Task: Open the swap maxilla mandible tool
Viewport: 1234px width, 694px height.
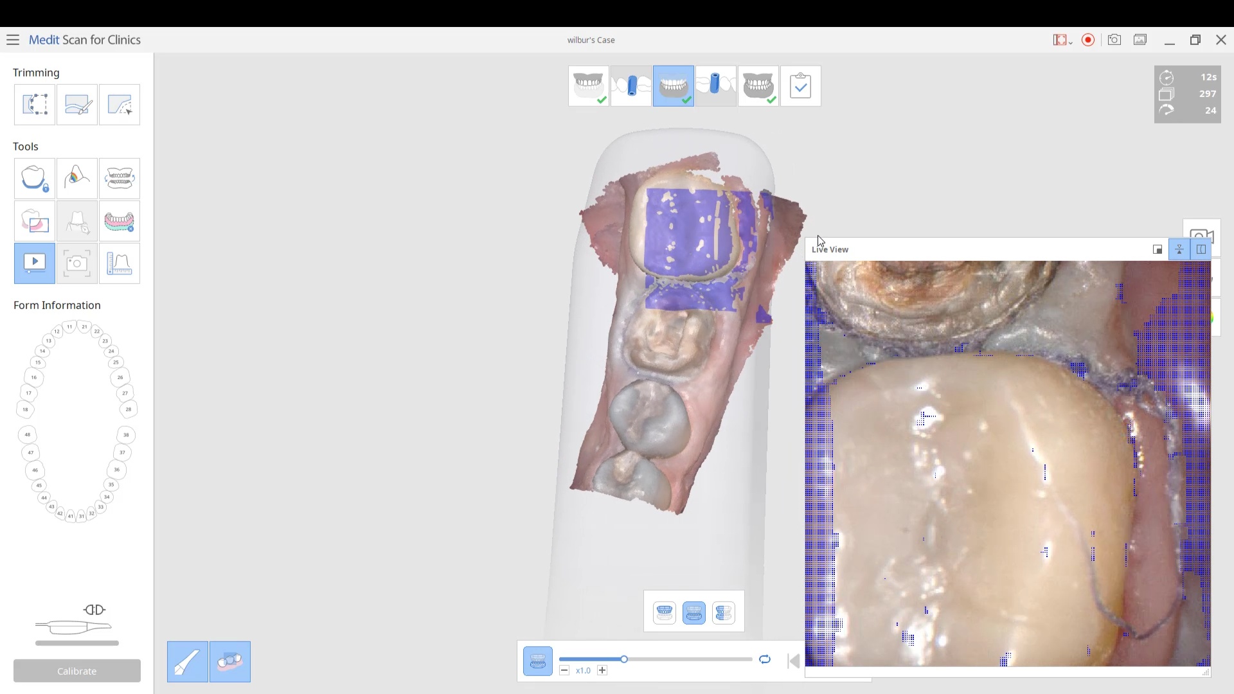Action: (x=120, y=179)
